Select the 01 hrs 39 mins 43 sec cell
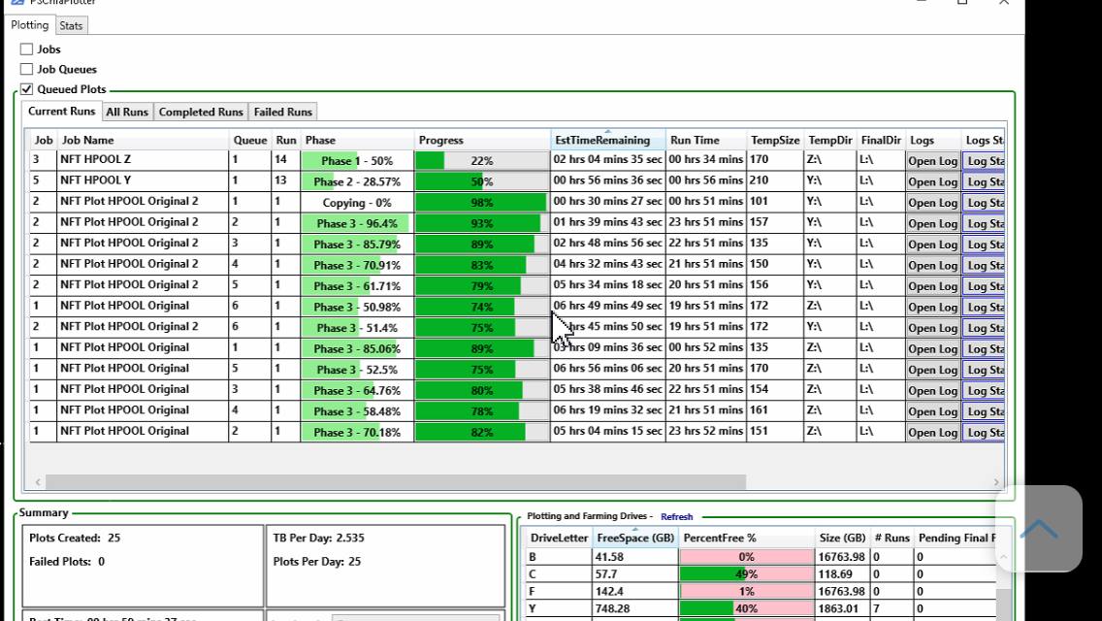1102x621 pixels. (608, 222)
